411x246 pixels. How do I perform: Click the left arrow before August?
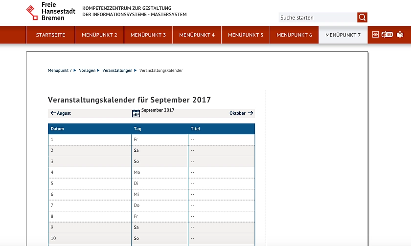click(53, 113)
